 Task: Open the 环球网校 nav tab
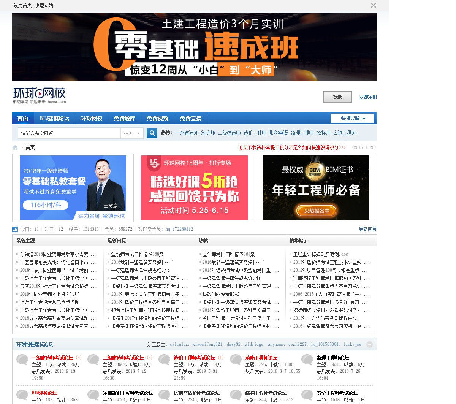(x=92, y=118)
